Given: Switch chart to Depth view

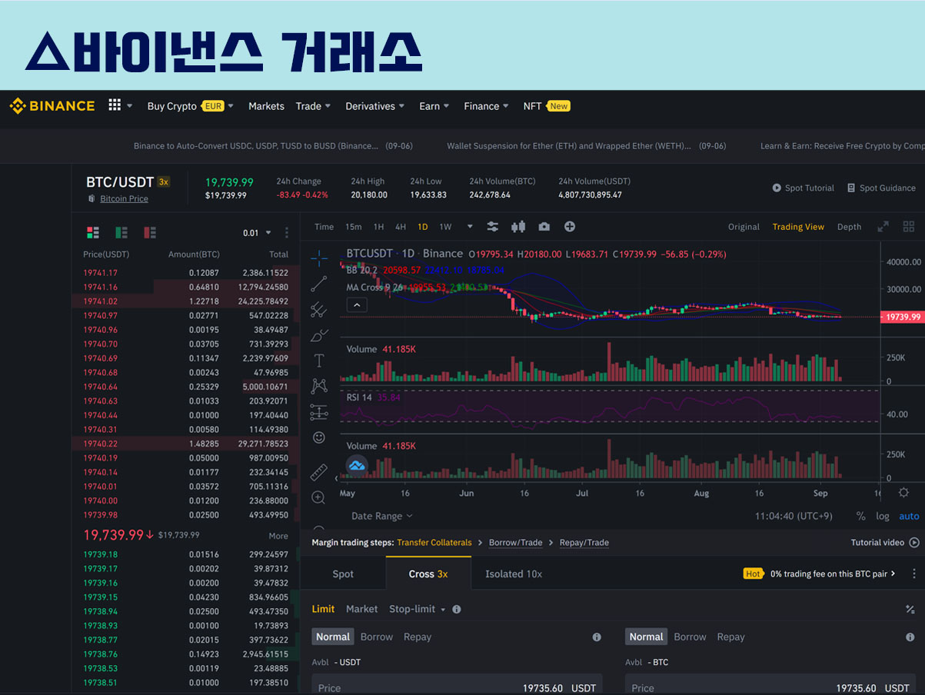Looking at the screenshot, I should click(849, 227).
